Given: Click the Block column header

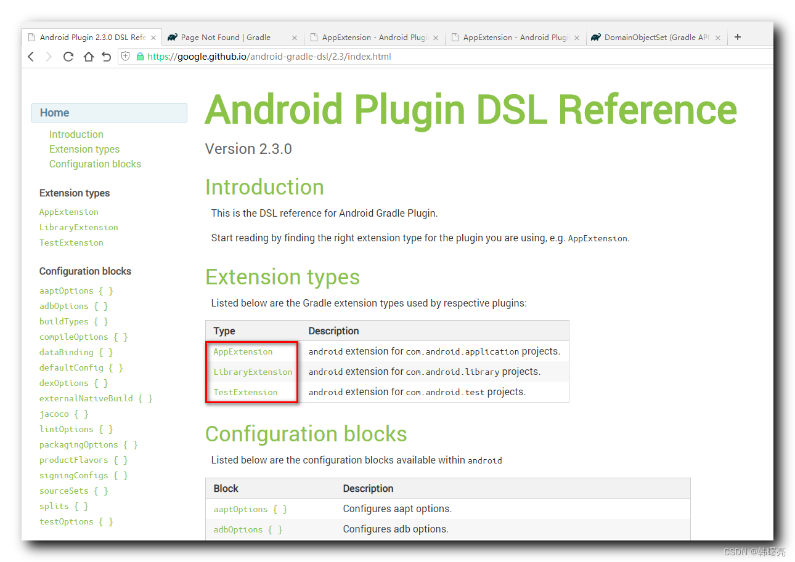Looking at the screenshot, I should [226, 489].
